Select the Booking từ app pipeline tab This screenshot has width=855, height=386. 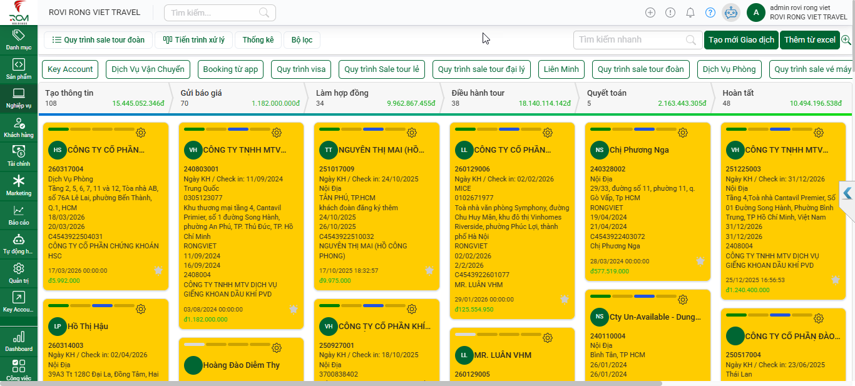coord(230,69)
